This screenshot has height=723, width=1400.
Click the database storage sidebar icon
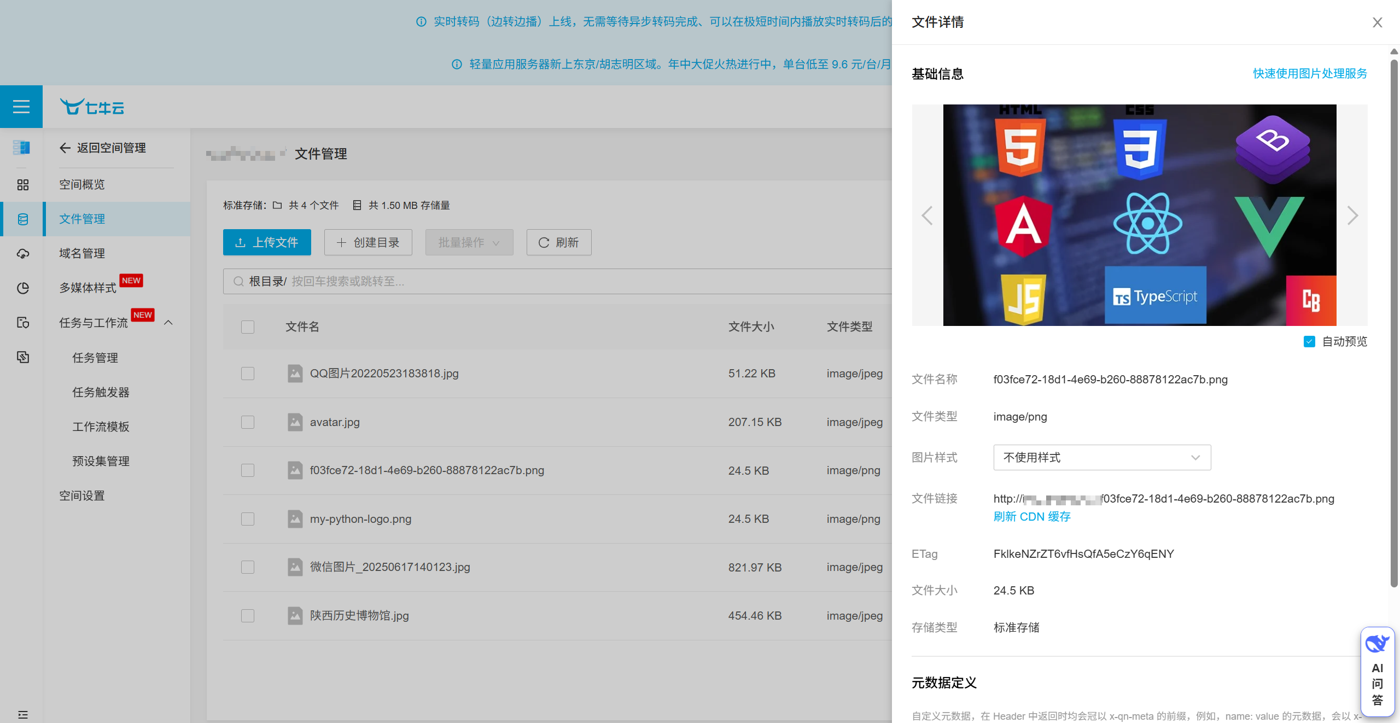click(22, 219)
